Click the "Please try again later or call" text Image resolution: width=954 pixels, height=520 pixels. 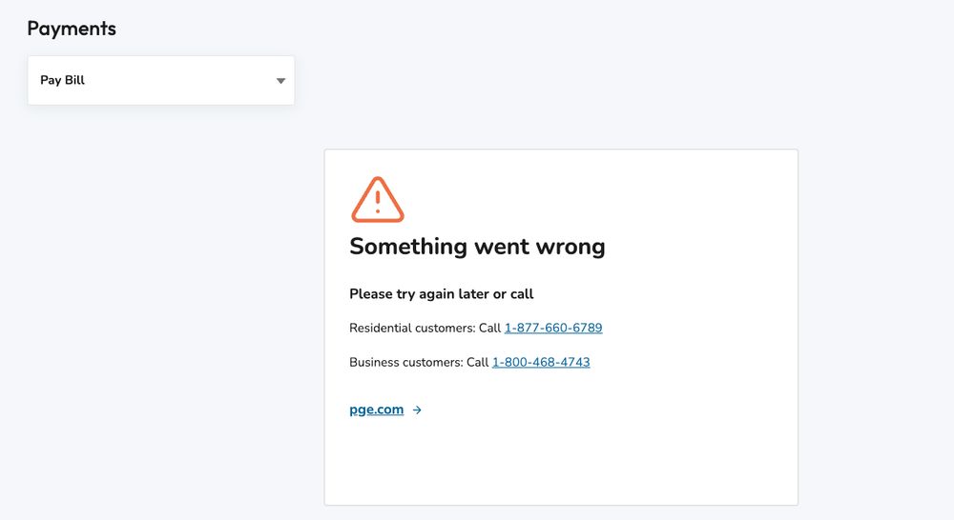442,294
